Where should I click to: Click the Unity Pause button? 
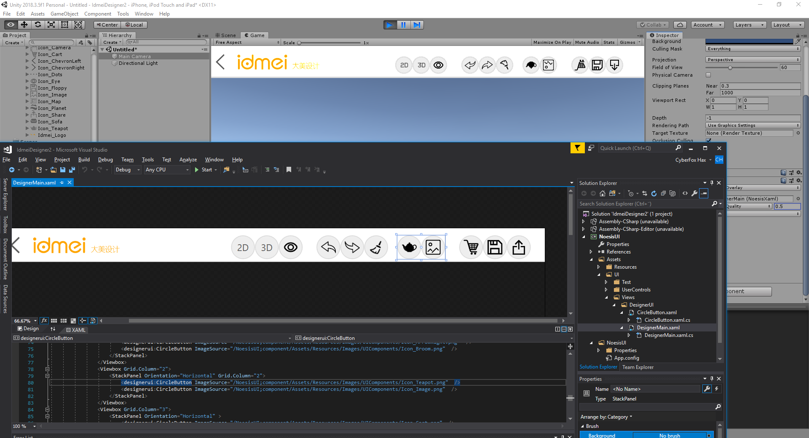(403, 25)
